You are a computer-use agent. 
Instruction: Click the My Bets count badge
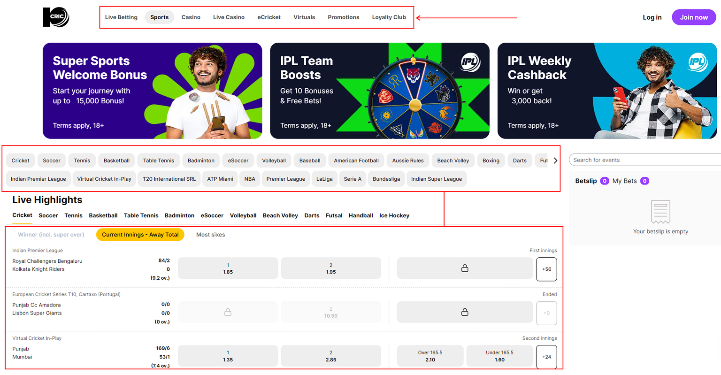point(644,181)
